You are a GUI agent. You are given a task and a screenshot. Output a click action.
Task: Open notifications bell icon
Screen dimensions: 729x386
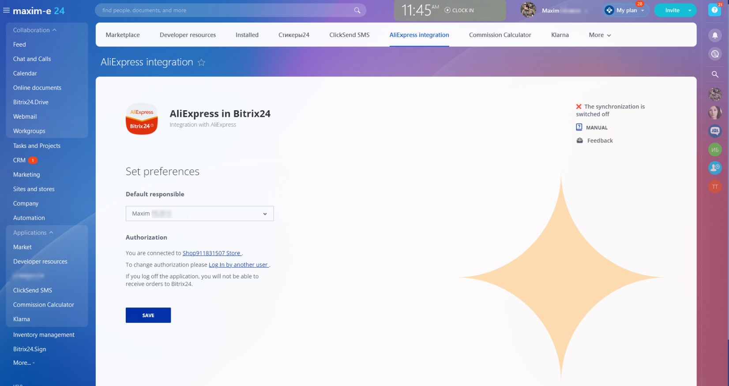(x=715, y=35)
